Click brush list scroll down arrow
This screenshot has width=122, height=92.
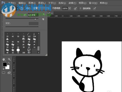pyautogui.click(x=39, y=53)
